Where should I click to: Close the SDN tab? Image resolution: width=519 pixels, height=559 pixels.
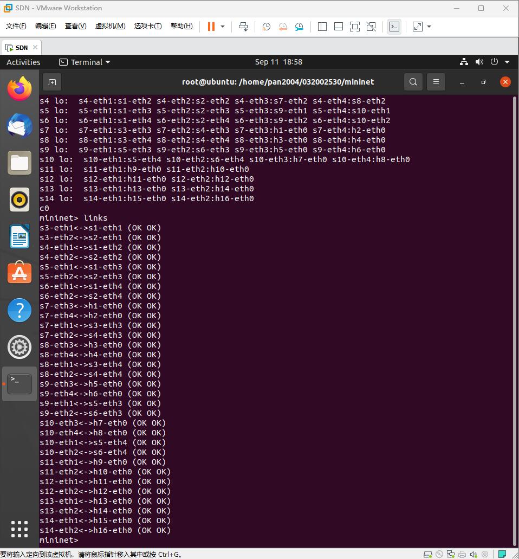35,47
